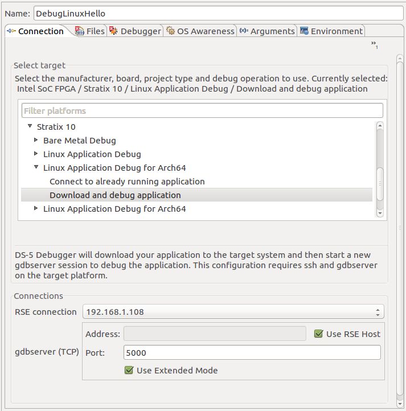Viewport: 406px width, 411px height.
Task: Select the Stratix 10 row text
Action: [56, 127]
